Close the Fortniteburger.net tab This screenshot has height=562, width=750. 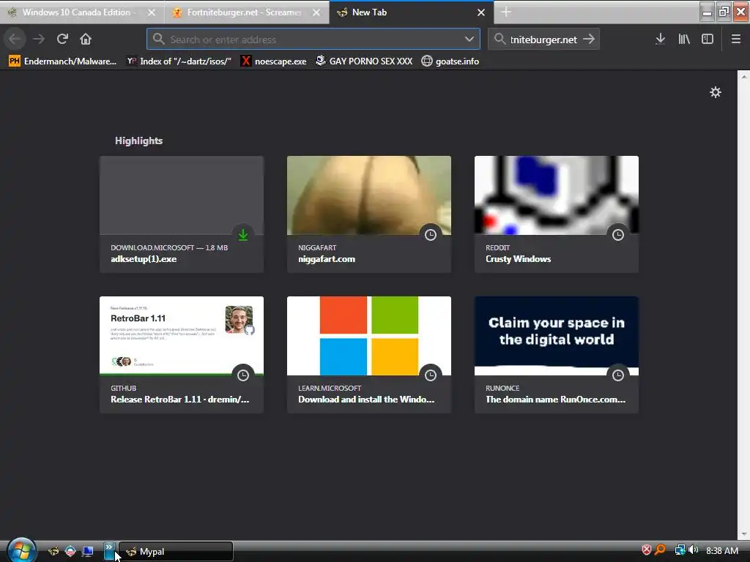coord(316,12)
